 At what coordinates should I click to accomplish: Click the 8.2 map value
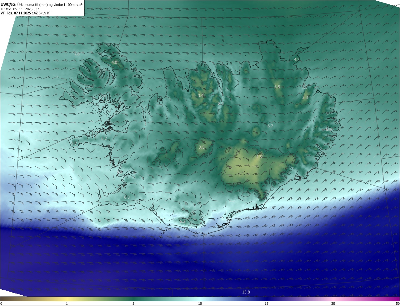click(221, 103)
